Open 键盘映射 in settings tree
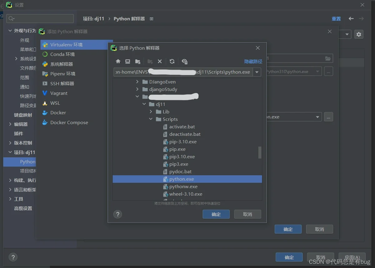The width and height of the screenshot is (375, 268). point(23,115)
